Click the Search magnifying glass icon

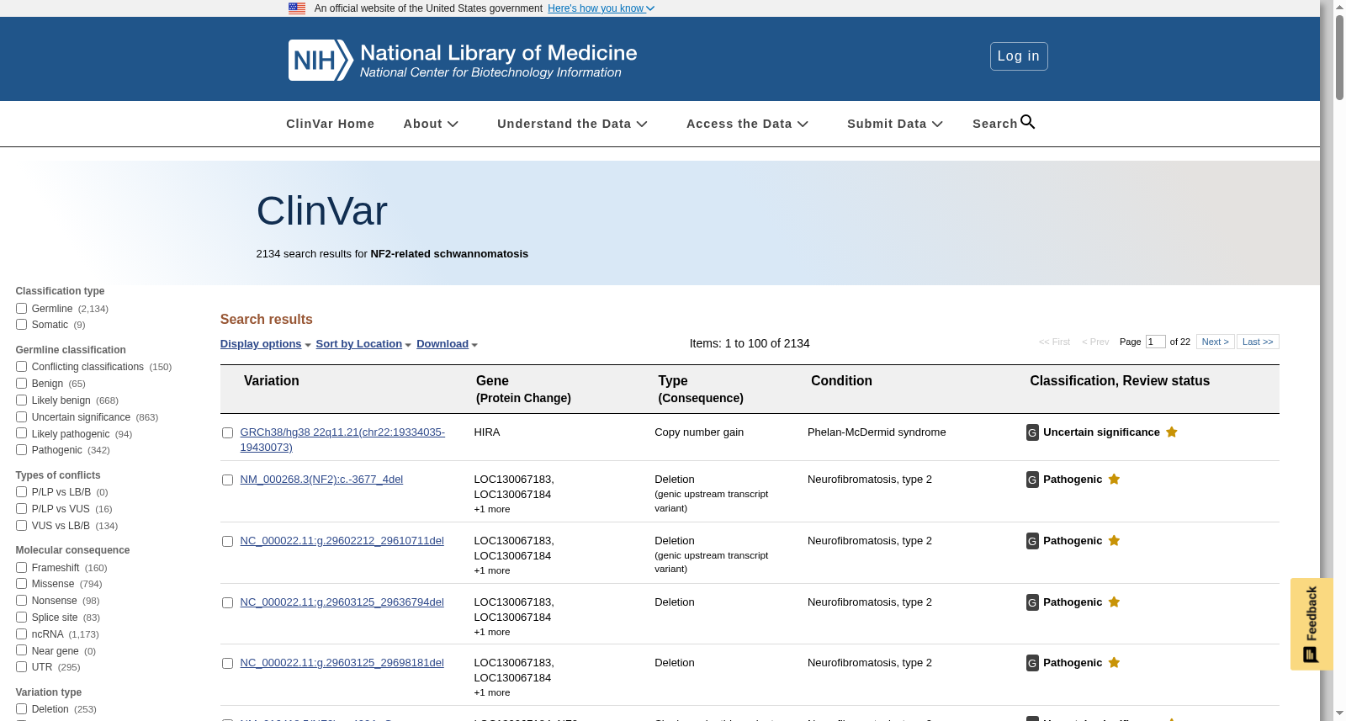(1027, 123)
